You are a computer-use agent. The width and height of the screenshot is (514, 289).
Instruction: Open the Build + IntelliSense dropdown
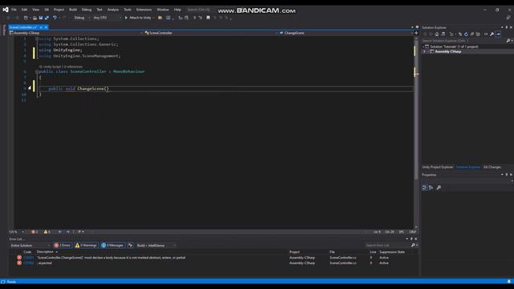[x=156, y=246]
